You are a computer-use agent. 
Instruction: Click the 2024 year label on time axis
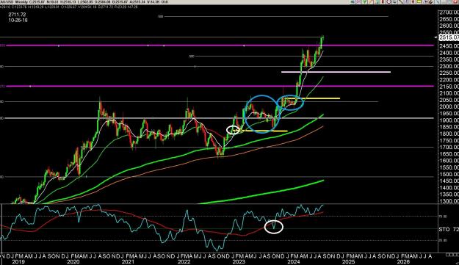point(293,262)
